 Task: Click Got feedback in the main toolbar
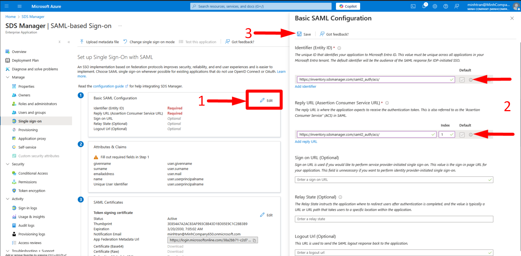(240, 42)
